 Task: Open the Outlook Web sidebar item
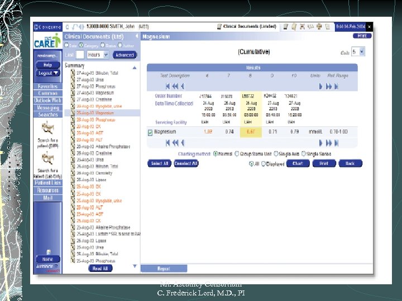[47, 100]
